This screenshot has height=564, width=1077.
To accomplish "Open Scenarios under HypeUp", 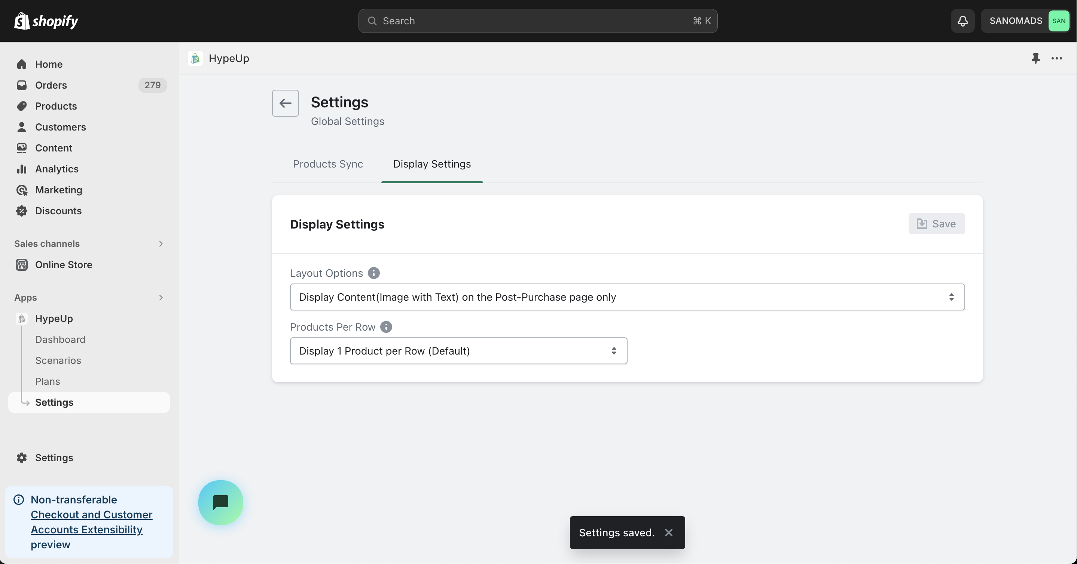I will click(x=58, y=361).
